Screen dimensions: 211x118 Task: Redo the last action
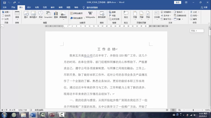coord(15,2)
